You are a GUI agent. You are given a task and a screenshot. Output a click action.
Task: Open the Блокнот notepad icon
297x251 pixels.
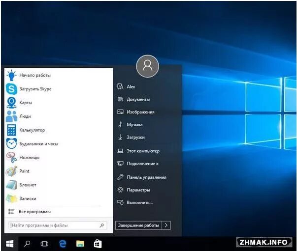pyautogui.click(x=11, y=185)
